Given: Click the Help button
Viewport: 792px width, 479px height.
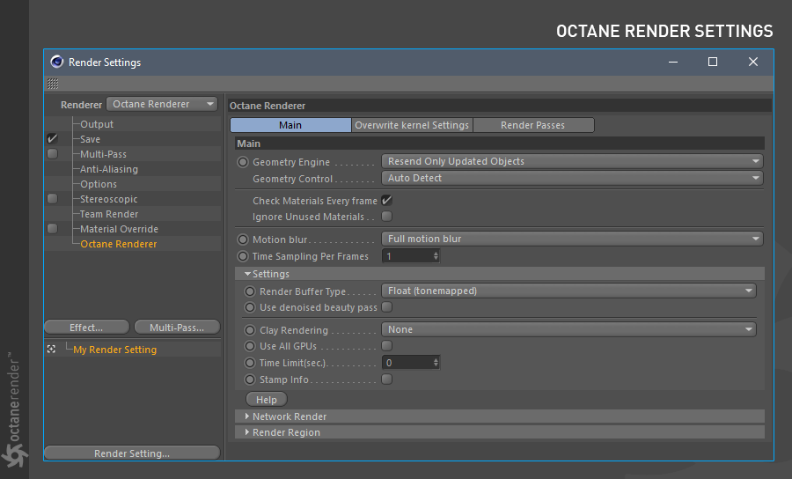Looking at the screenshot, I should 266,400.
